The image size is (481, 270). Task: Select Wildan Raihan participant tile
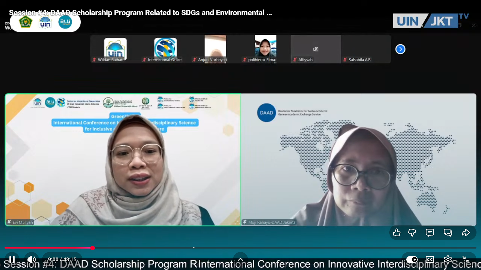[115, 49]
